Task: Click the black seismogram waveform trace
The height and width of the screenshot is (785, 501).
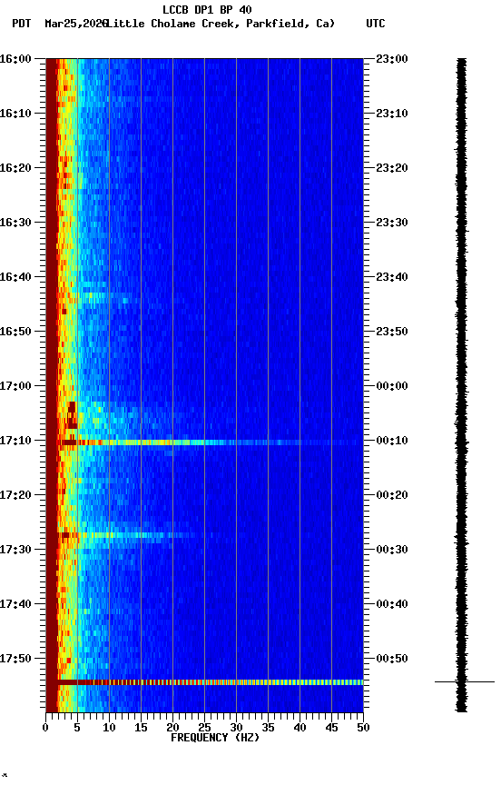Action: pos(461,385)
